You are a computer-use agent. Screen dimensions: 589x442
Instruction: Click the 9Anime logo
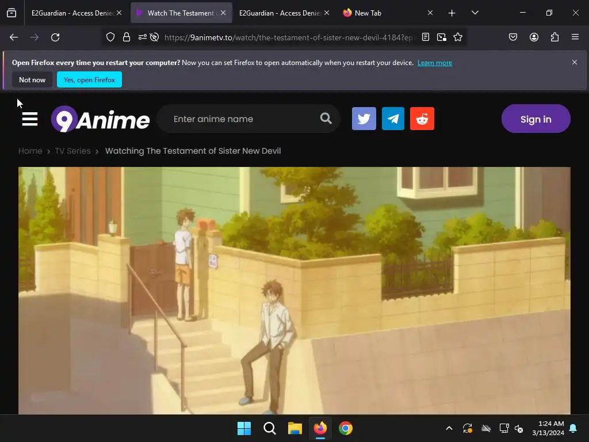click(100, 119)
